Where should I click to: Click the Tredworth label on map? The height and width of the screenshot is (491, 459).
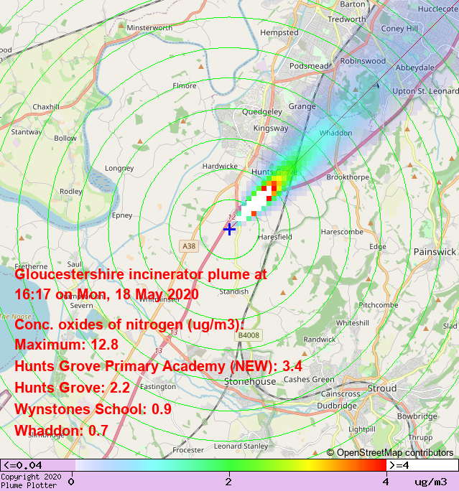tap(346, 19)
